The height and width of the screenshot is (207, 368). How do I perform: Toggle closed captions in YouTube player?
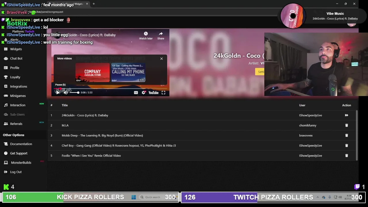136,93
